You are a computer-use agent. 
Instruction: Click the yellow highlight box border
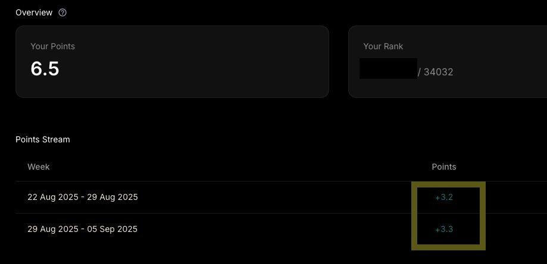tap(448, 185)
